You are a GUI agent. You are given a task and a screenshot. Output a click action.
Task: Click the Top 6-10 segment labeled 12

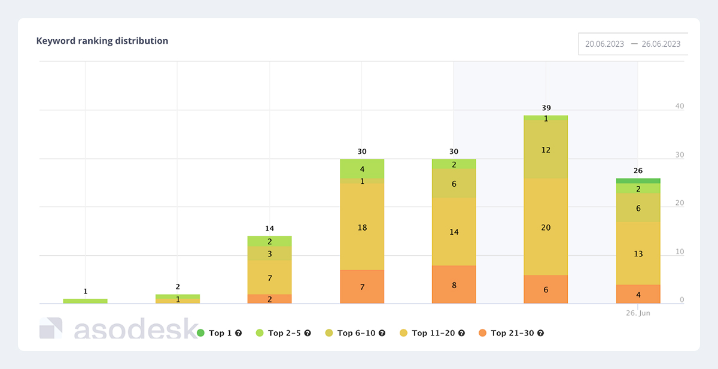pos(546,150)
